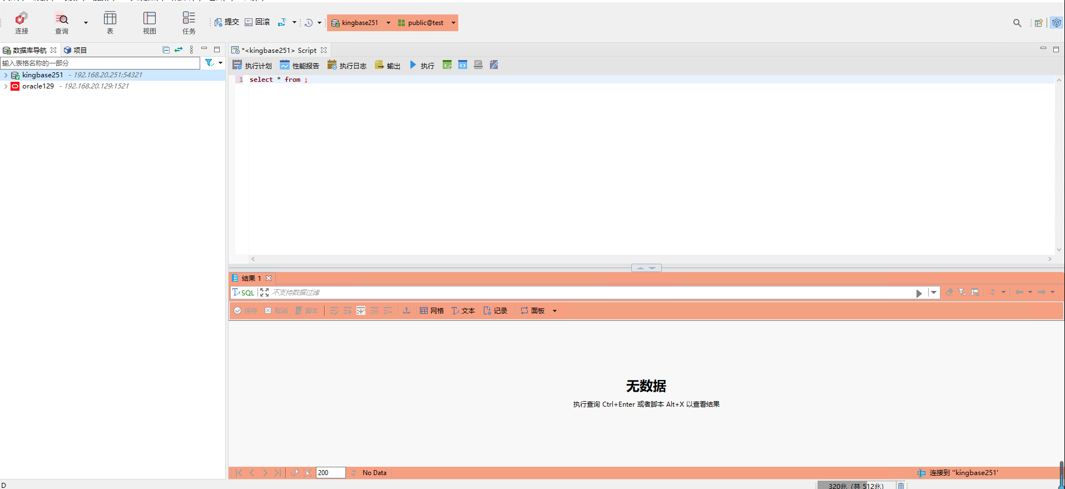Click the 视图 (View) toolbar icon
The width and height of the screenshot is (1065, 489).
[x=150, y=23]
